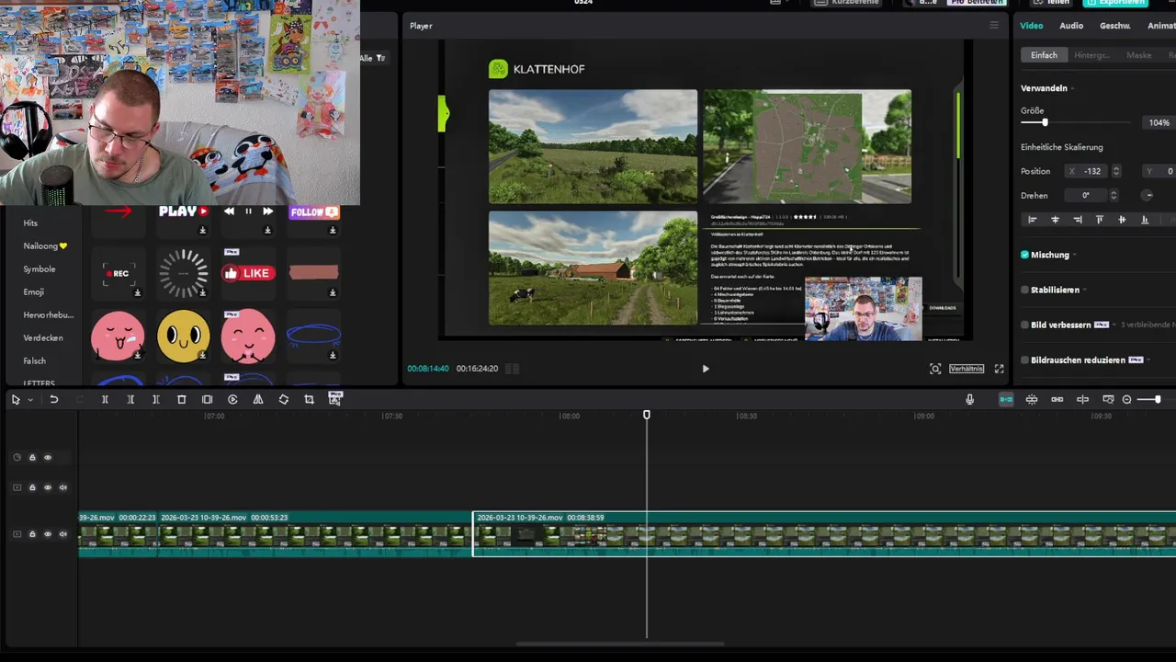Enable the Bildrauschen reduzieren checkbox

coord(1024,360)
